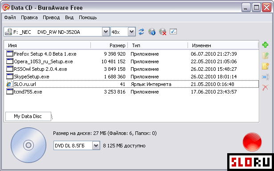Click size value 1 688 360
This screenshot has width=274, height=171.
click(115, 77)
